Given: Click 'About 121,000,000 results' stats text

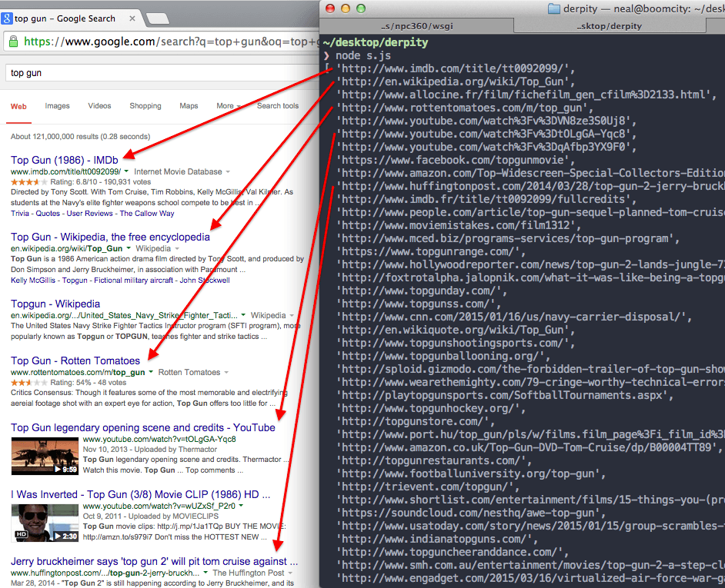Looking at the screenshot, I should pos(81,137).
